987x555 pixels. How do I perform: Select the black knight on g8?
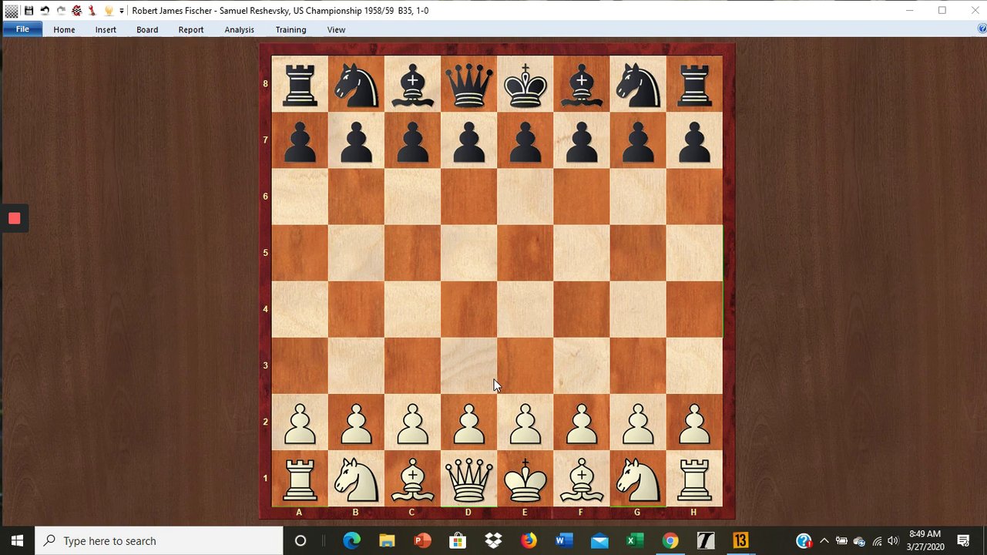coord(638,84)
